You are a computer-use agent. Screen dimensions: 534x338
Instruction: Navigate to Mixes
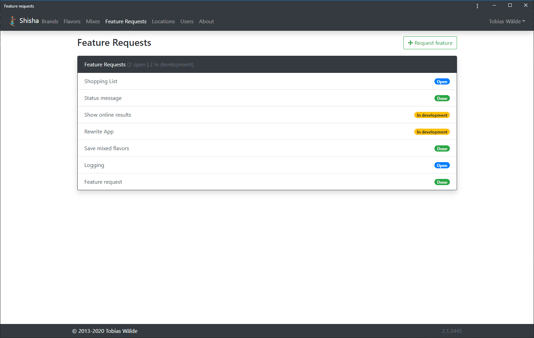click(x=93, y=21)
